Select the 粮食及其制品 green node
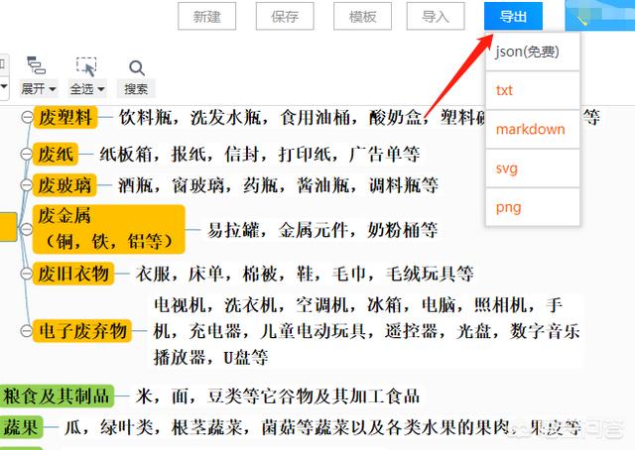 pyautogui.click(x=58, y=396)
